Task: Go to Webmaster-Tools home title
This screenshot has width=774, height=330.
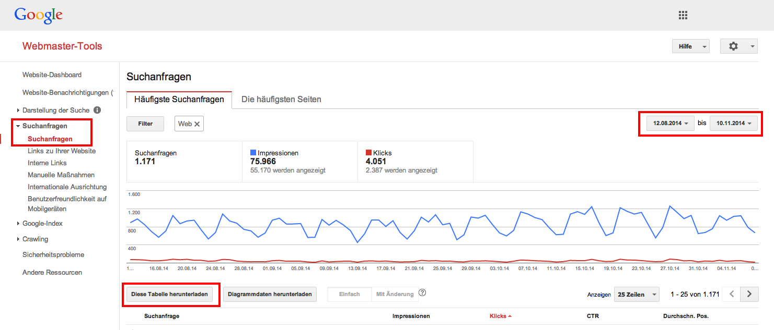Action: point(62,46)
